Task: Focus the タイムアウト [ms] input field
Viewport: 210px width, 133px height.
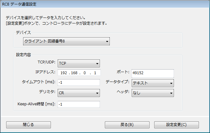Action: pyautogui.click(x=78, y=83)
